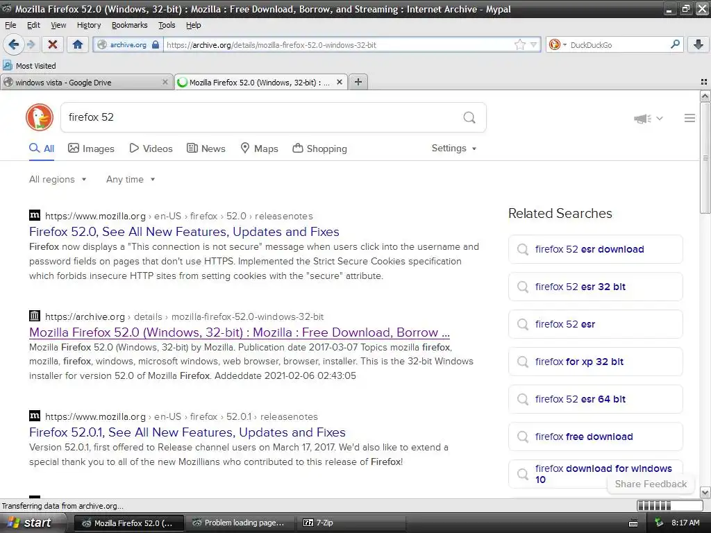Viewport: 711px width, 533px height.
Task: Switch to the 7-Zip taskbar window
Action: click(x=352, y=523)
